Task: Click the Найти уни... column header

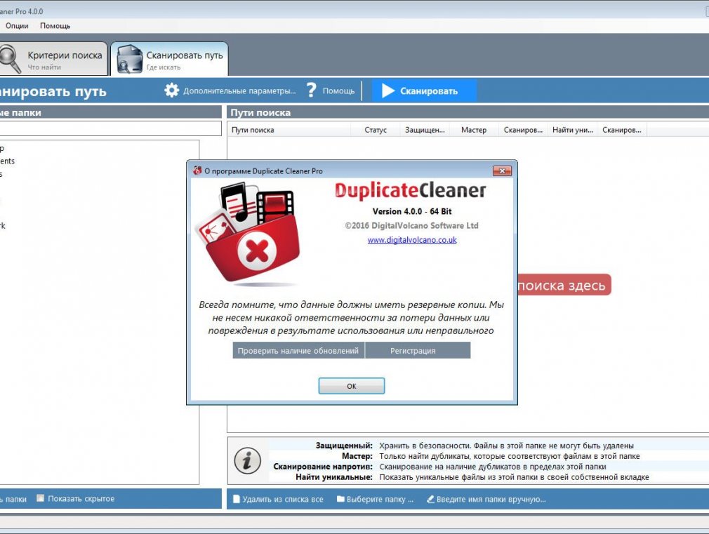Action: pyautogui.click(x=572, y=131)
